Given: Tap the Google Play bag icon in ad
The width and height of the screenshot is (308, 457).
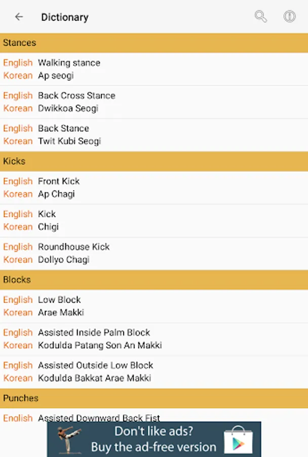Looking at the screenshot, I should point(238,440).
